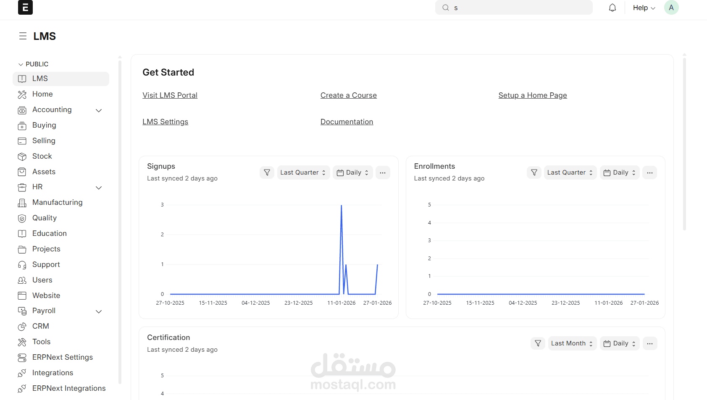Viewport: 707px width, 400px height.
Task: Click the Certification ellipsis menu
Action: click(650, 343)
